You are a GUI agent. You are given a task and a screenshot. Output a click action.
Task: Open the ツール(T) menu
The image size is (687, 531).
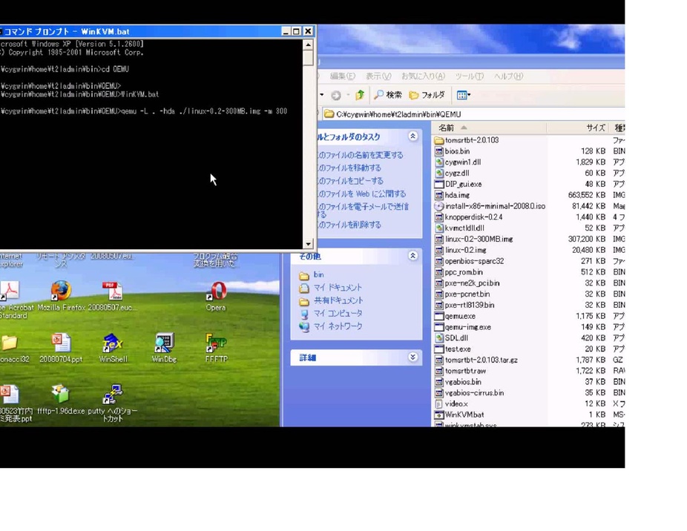(x=469, y=76)
